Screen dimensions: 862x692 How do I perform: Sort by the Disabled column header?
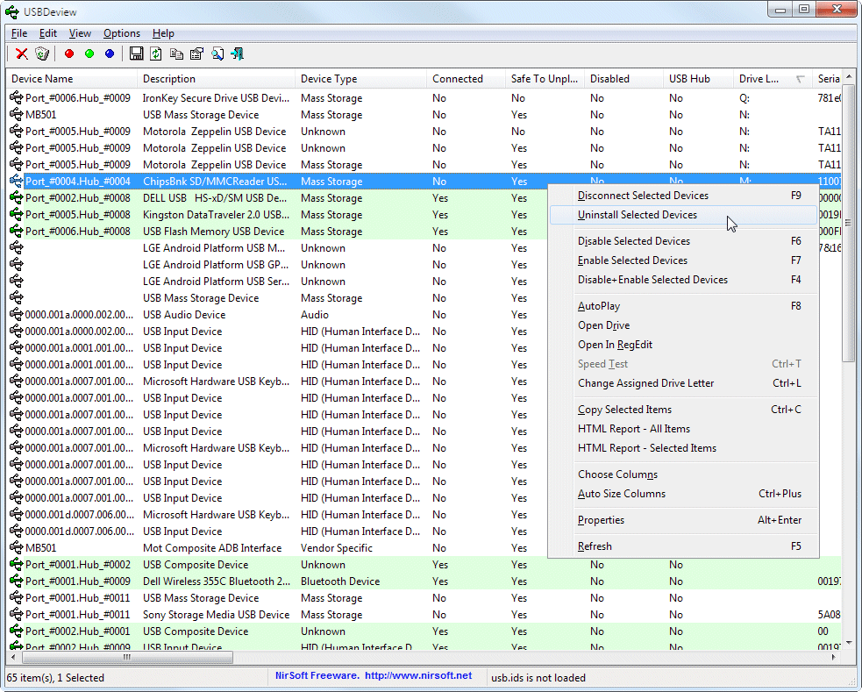tap(624, 79)
